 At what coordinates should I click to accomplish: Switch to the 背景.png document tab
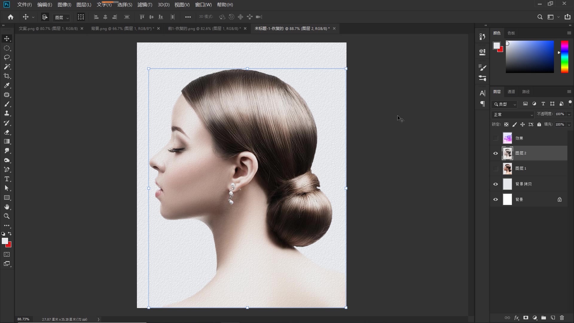click(122, 28)
